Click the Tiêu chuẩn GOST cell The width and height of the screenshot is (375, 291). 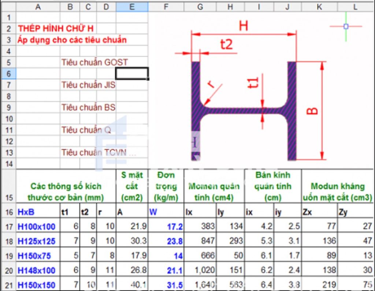point(94,62)
